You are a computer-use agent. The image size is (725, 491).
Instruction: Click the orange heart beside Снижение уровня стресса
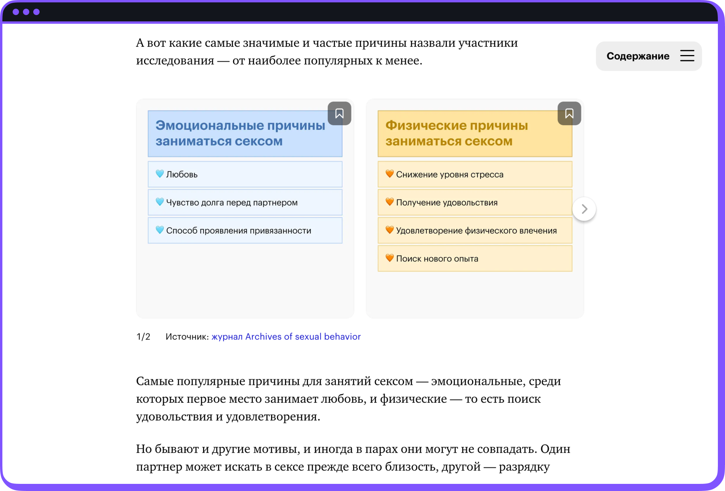389,173
